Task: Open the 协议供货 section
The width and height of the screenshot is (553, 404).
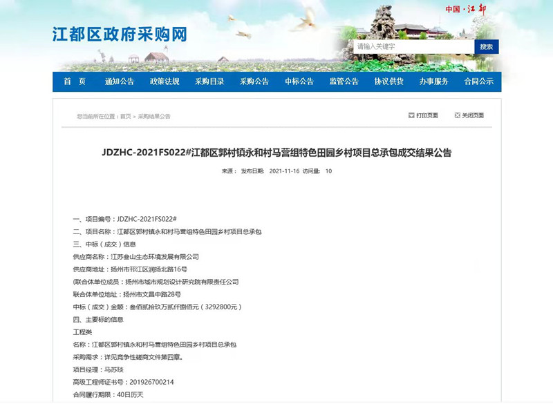Action: pyautogui.click(x=390, y=82)
